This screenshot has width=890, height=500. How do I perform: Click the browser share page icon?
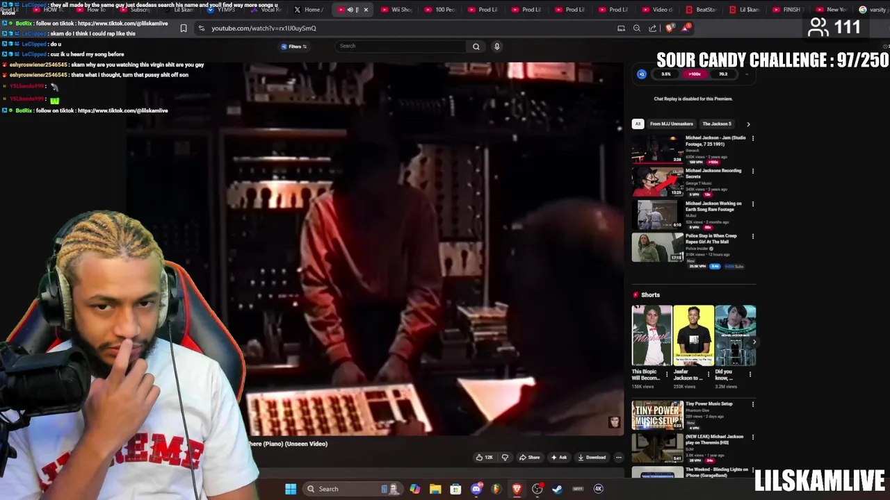[x=652, y=28]
